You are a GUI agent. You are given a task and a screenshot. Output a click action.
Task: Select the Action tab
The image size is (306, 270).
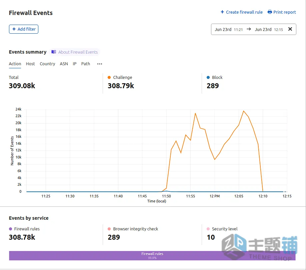[15, 64]
